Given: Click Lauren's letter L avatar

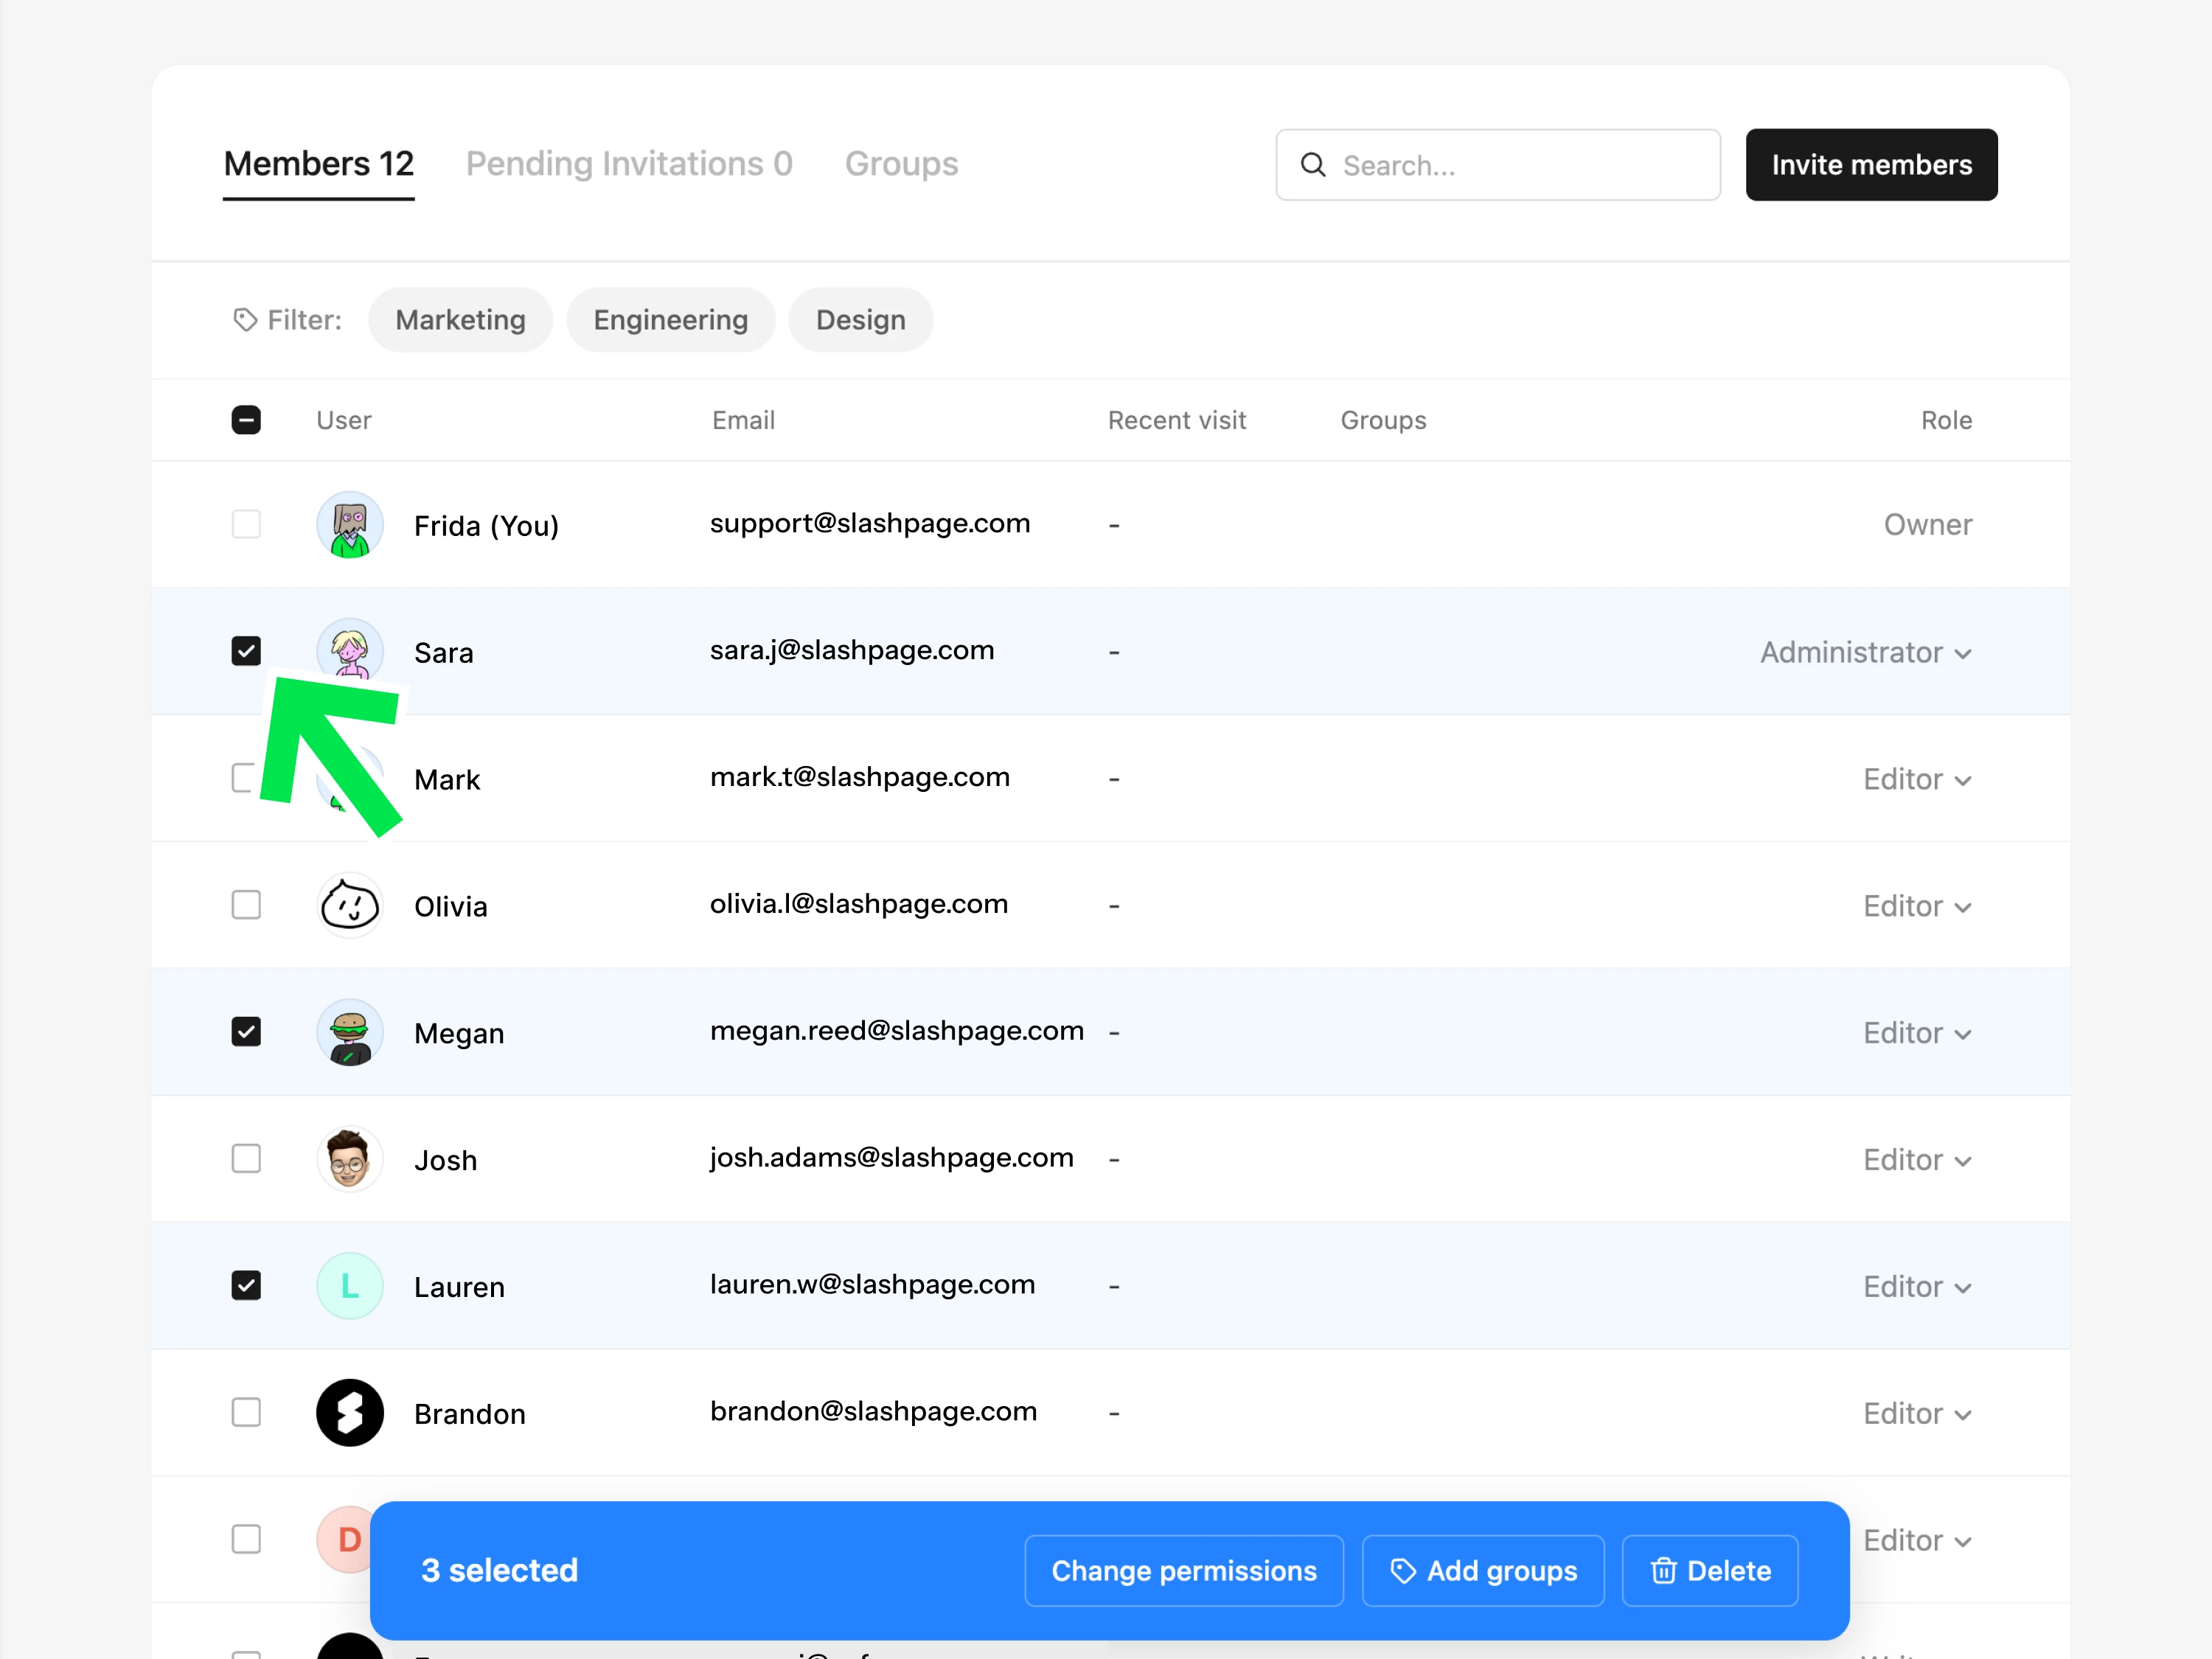Looking at the screenshot, I should [x=350, y=1286].
